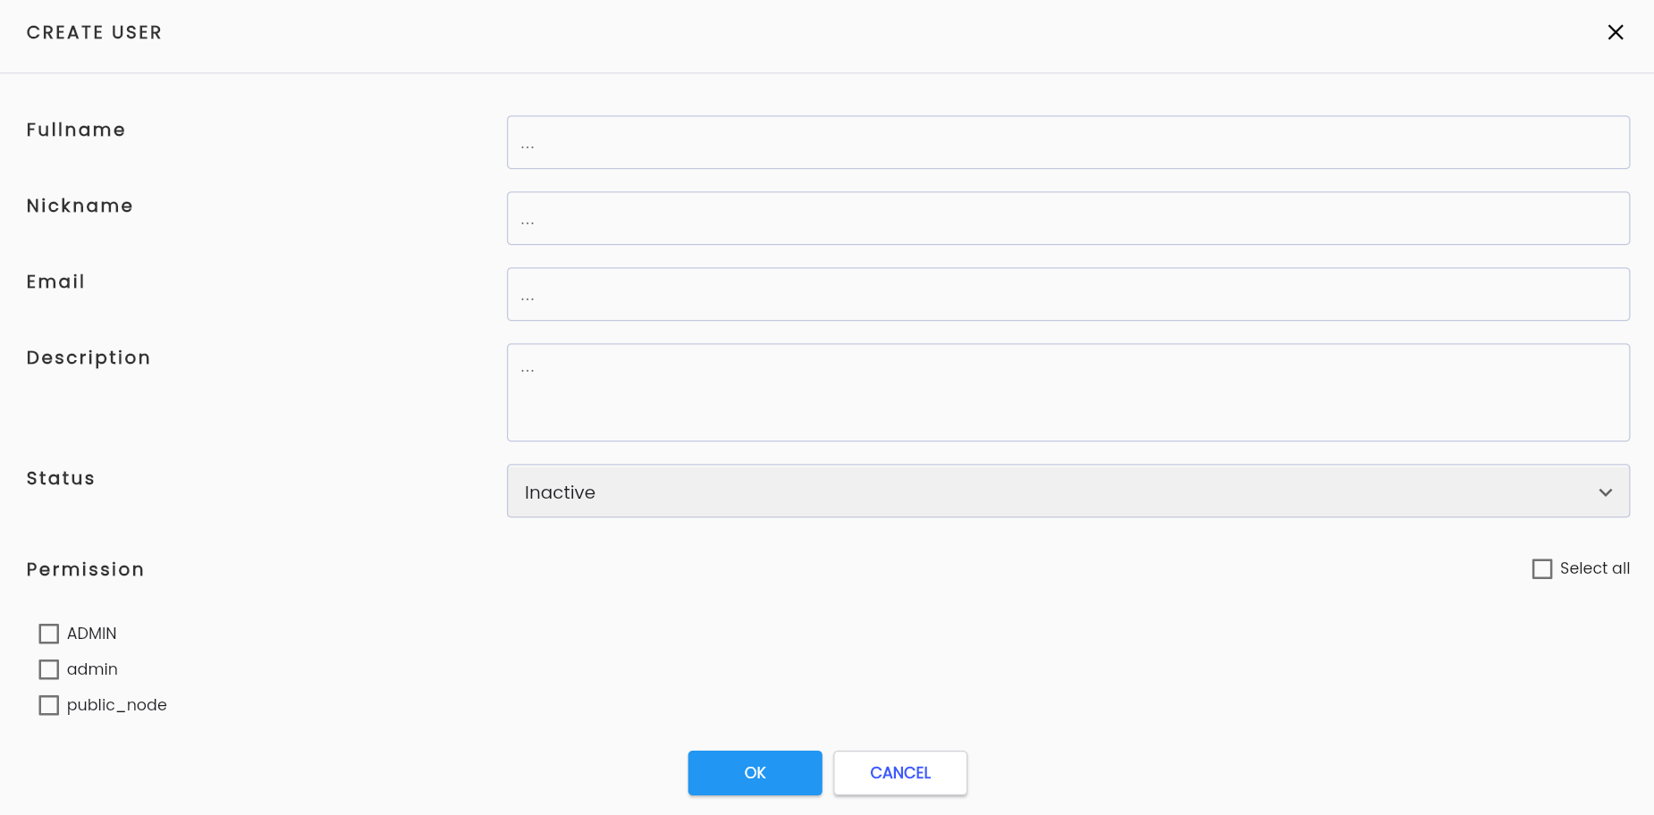This screenshot has height=815, width=1654.
Task: Enable the uppercase ADMIN permission checkbox
Action: [x=49, y=634]
